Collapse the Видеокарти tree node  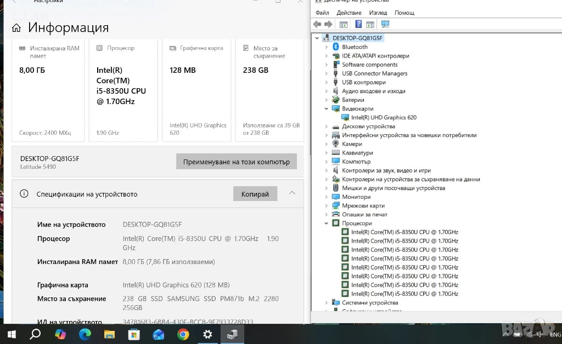tap(326, 109)
